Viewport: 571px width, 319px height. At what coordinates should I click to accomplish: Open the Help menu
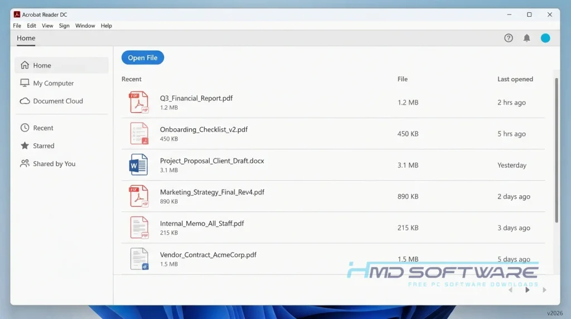point(107,26)
